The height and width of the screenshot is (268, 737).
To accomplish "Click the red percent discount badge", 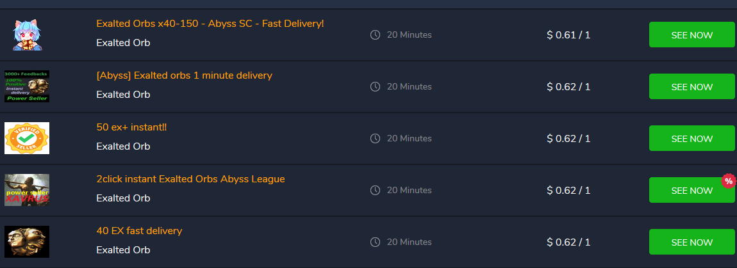I will (728, 181).
